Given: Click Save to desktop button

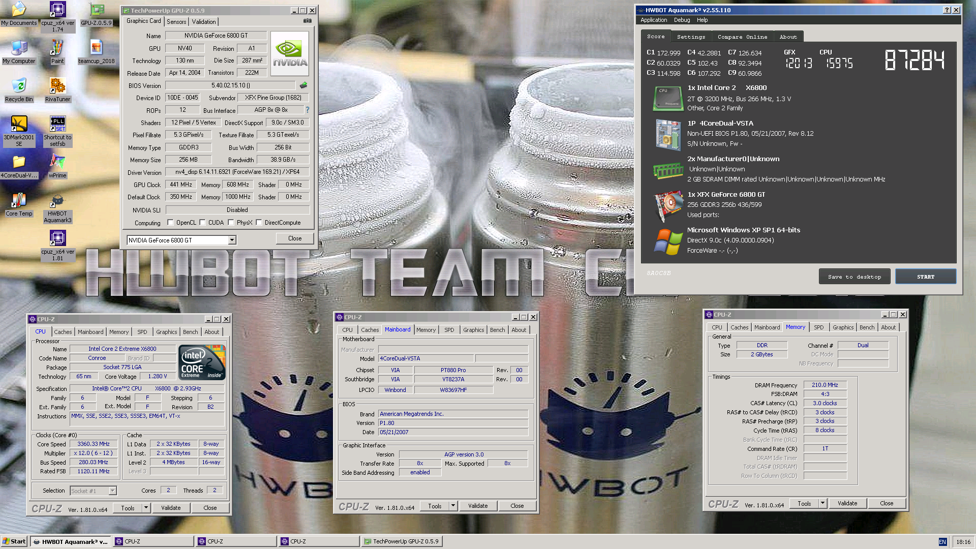Looking at the screenshot, I should point(854,277).
